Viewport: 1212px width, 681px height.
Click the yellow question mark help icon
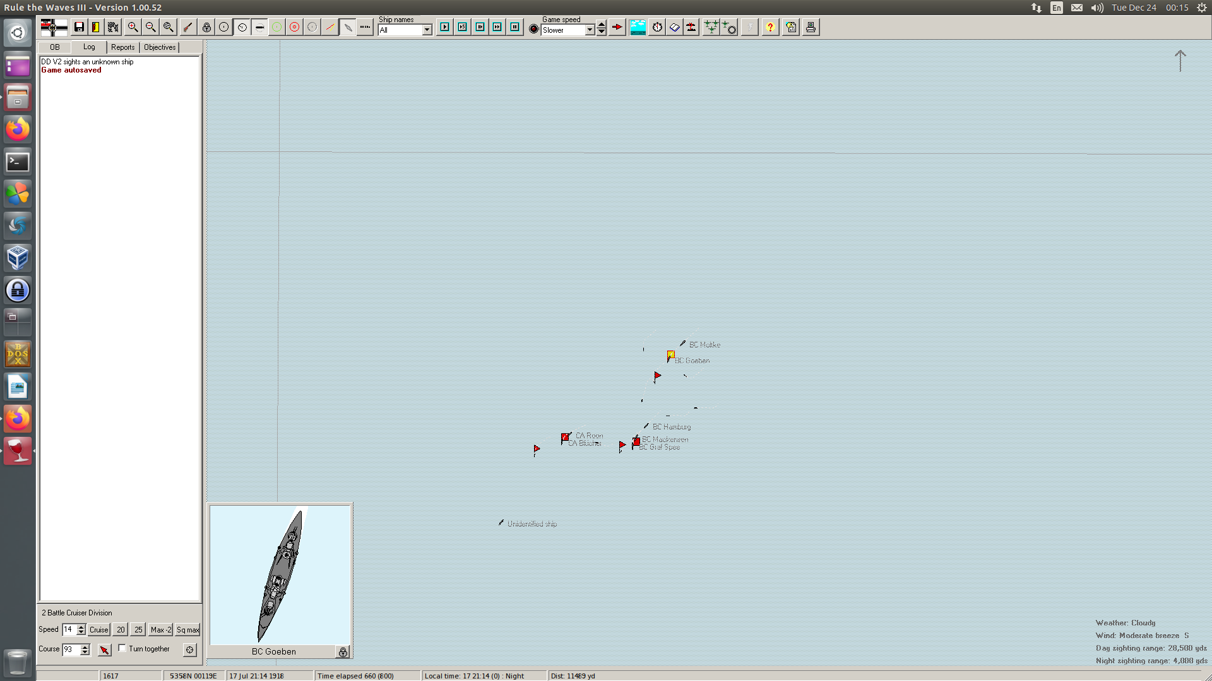pos(769,27)
